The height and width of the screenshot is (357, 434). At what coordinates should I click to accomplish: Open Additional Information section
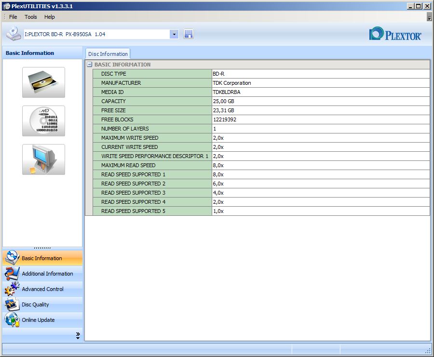[x=42, y=274]
